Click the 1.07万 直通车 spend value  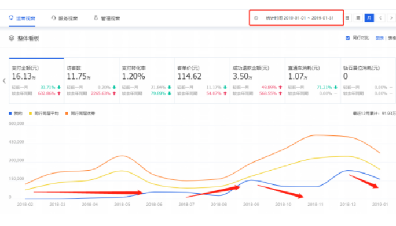pos(298,77)
